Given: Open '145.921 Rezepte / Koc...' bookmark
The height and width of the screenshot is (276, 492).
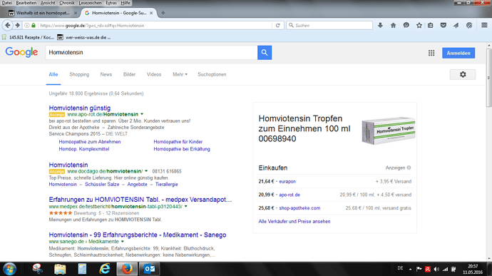Looking at the screenshot, I should click(x=29, y=37).
